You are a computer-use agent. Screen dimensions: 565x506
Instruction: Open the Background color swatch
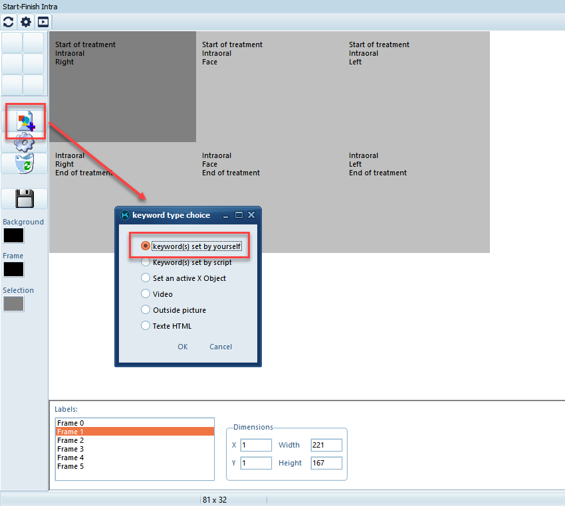pyautogui.click(x=14, y=236)
